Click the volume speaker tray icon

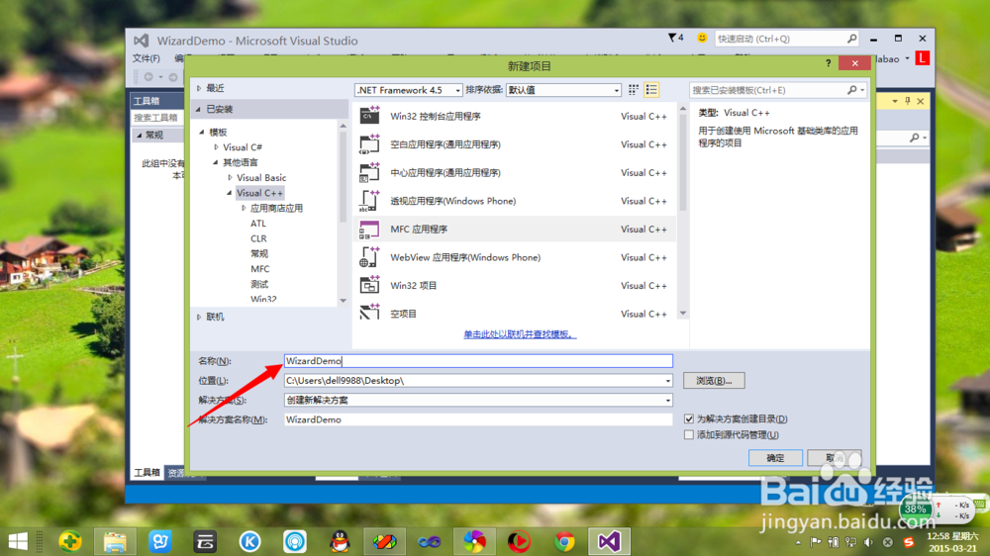pyautogui.click(x=869, y=542)
